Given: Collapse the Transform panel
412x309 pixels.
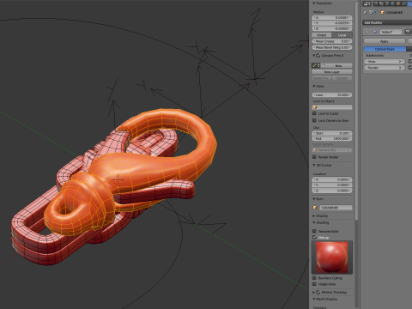Looking at the screenshot, I should click(x=313, y=3).
